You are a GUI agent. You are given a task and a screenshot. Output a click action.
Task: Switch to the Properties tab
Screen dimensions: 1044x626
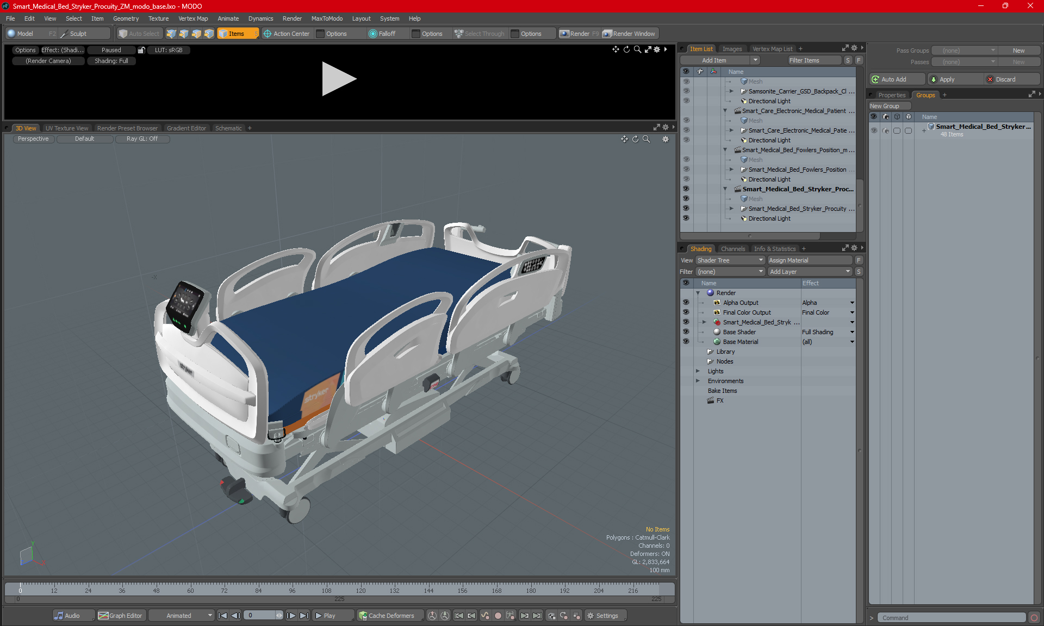tap(892, 95)
